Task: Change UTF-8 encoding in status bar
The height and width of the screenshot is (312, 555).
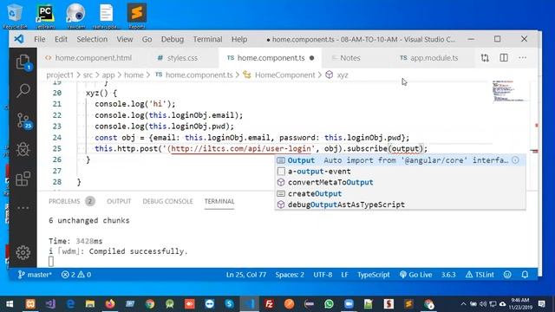Action: (x=323, y=275)
